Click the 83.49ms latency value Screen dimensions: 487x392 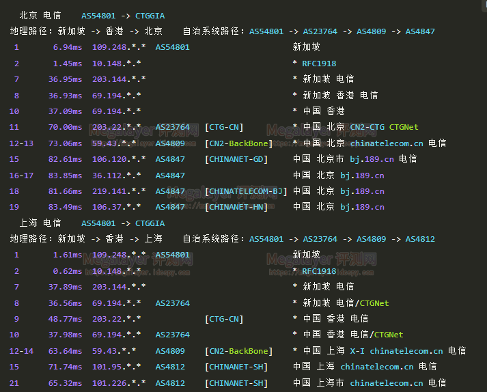point(65,207)
